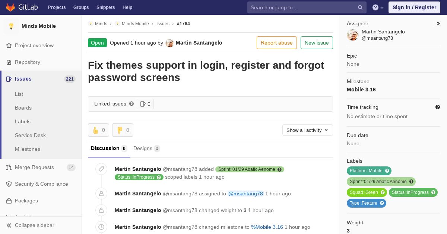This screenshot has width=447, height=234.
Task: Click Martin Santangelo's avatar near Opened text
Action: [x=169, y=43]
